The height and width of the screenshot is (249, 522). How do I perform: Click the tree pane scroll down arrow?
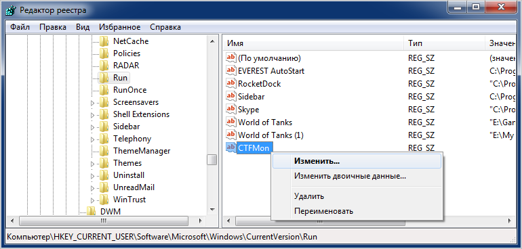coord(212,210)
